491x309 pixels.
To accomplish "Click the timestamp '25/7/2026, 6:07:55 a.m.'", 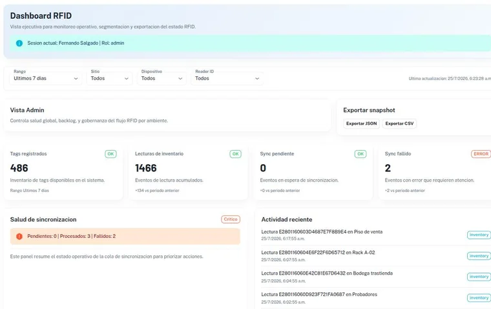I will coord(284,260).
